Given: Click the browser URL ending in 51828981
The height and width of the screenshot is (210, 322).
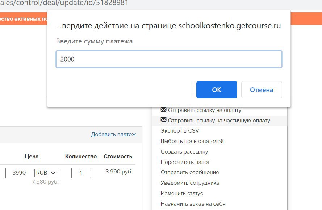Looking at the screenshot, I should (64, 3).
